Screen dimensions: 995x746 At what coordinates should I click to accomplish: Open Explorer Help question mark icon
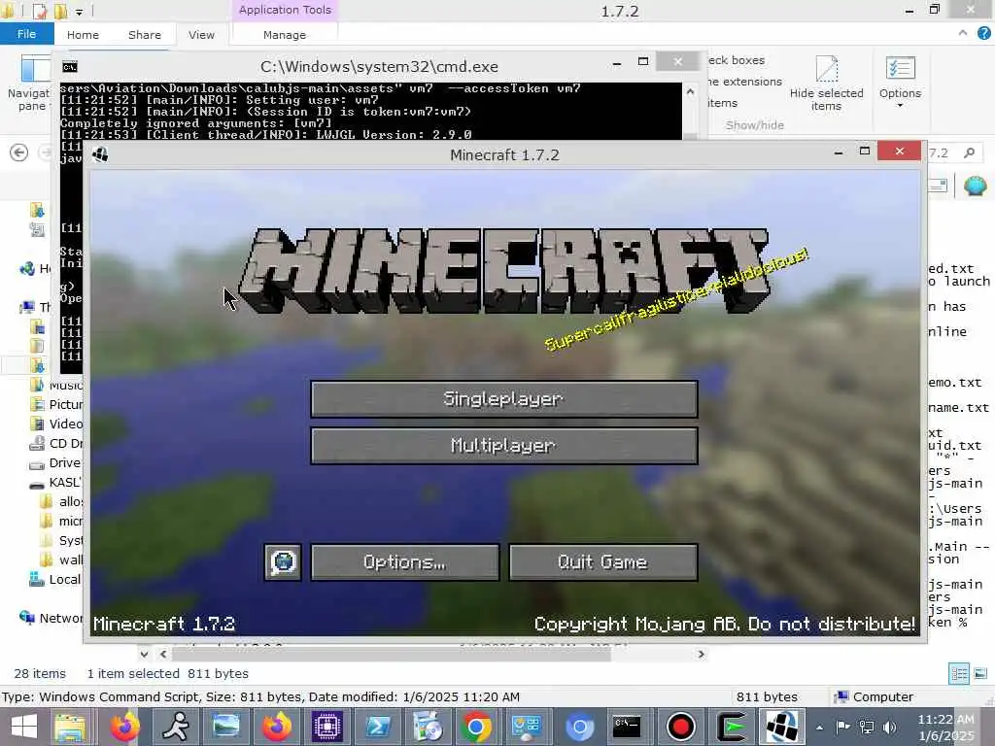[984, 33]
